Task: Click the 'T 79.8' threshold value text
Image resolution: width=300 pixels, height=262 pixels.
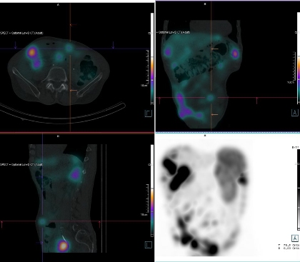Action: pyautogui.click(x=289, y=245)
